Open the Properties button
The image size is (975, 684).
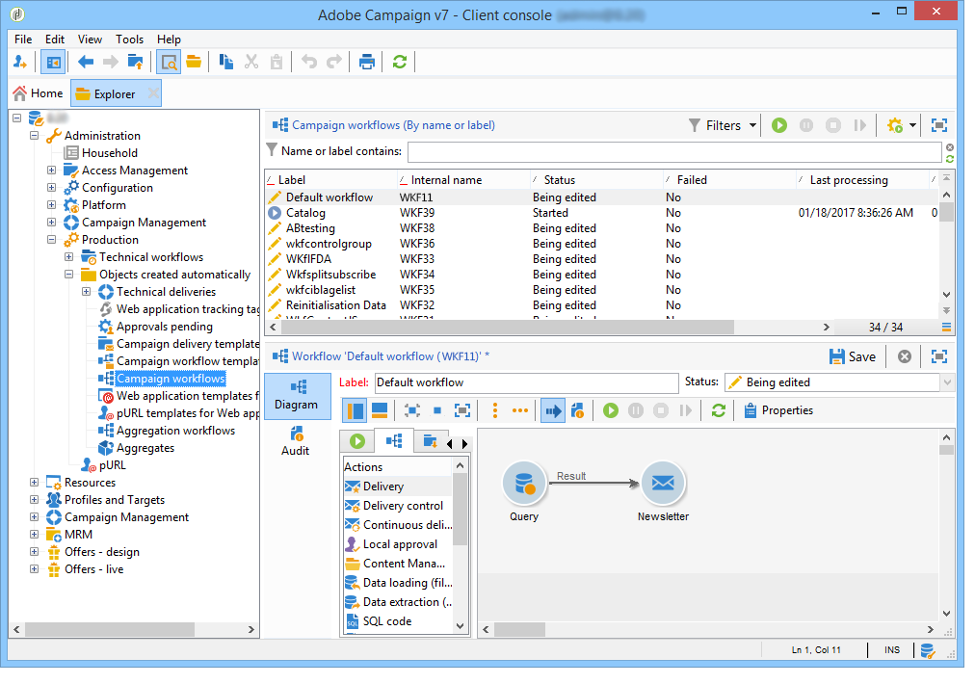tap(778, 410)
